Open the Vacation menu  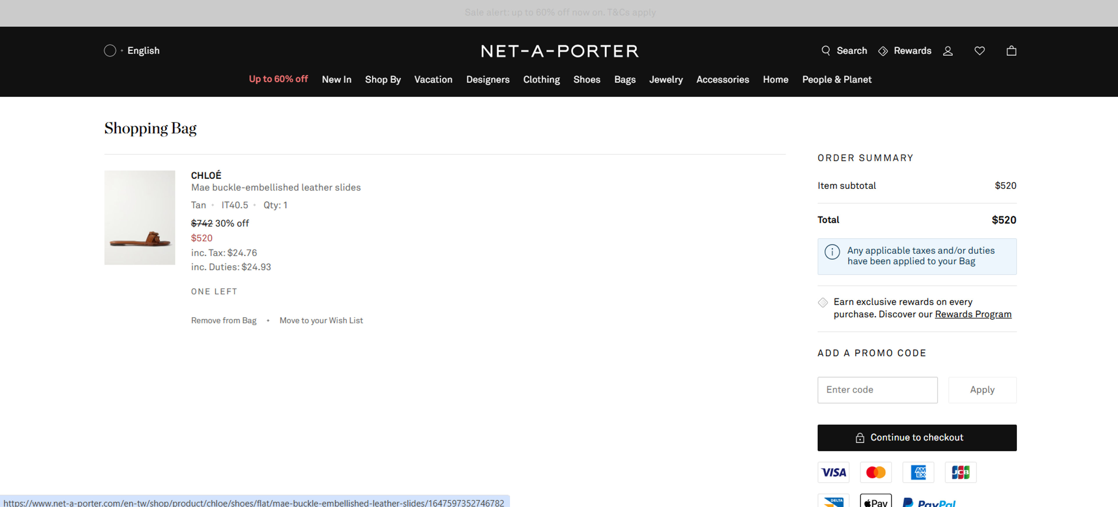coord(433,80)
